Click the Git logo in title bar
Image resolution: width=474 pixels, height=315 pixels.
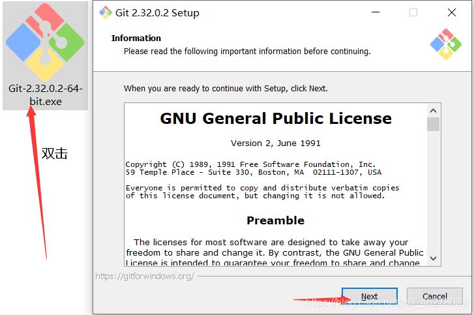pyautogui.click(x=106, y=12)
